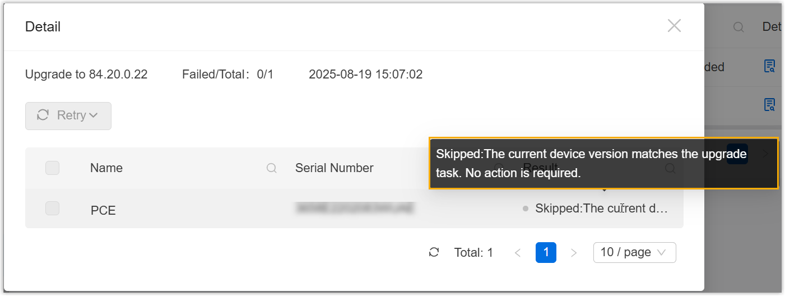Click the truncated Skipped result text
The image size is (785, 296).
click(x=601, y=209)
